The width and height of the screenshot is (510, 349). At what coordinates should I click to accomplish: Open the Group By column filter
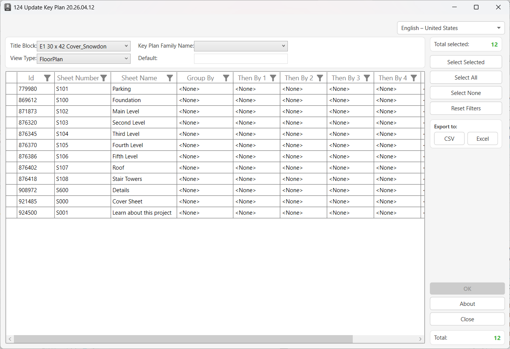(x=226, y=78)
